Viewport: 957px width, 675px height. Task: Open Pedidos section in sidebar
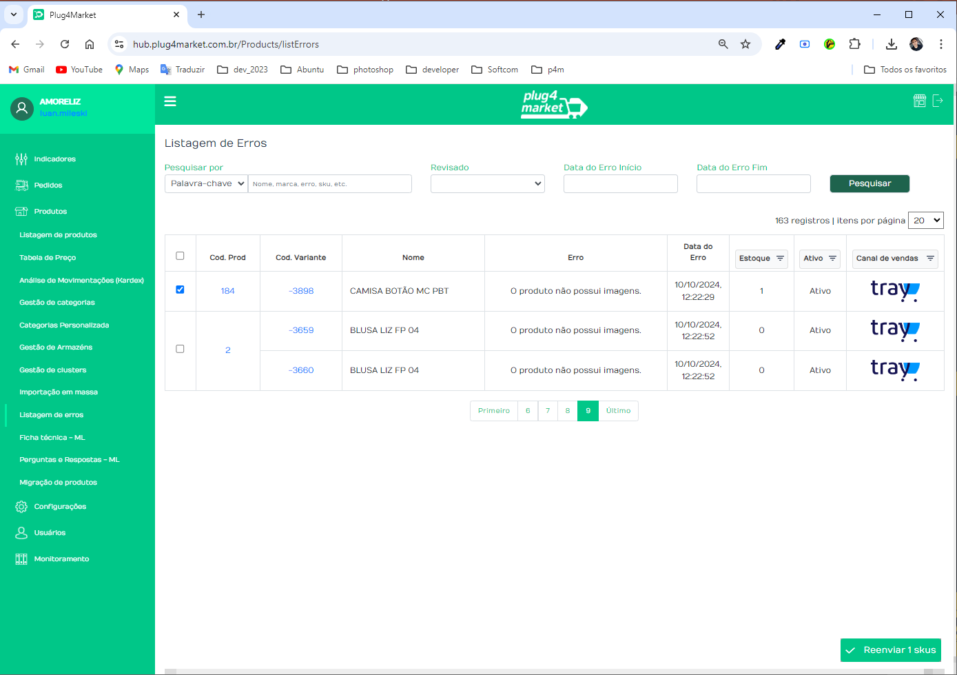coord(48,185)
